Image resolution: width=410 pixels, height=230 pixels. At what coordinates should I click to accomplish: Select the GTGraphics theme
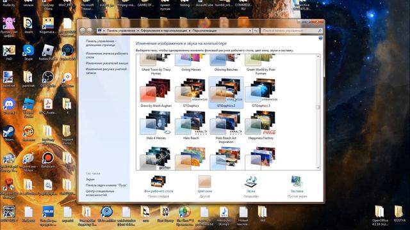191,93
